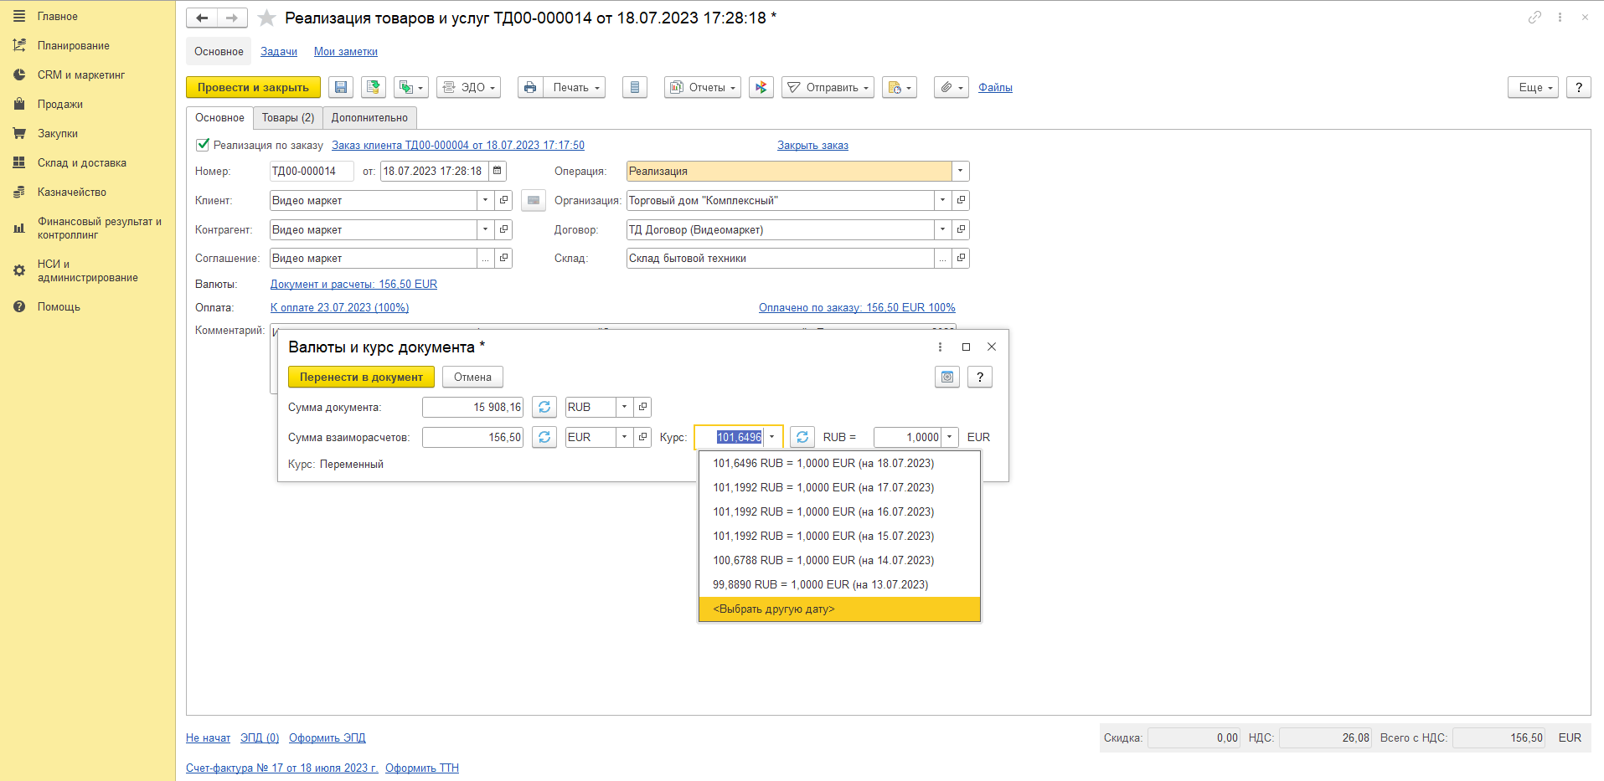
Task: Select the rate 99,8890 RUB for 13.07.2023
Action: click(x=839, y=584)
